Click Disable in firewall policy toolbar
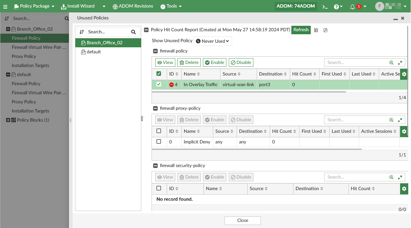 pyautogui.click(x=241, y=62)
